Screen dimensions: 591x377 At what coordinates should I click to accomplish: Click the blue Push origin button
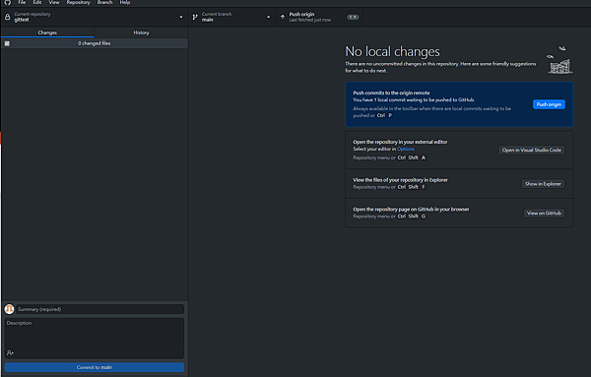coord(549,104)
